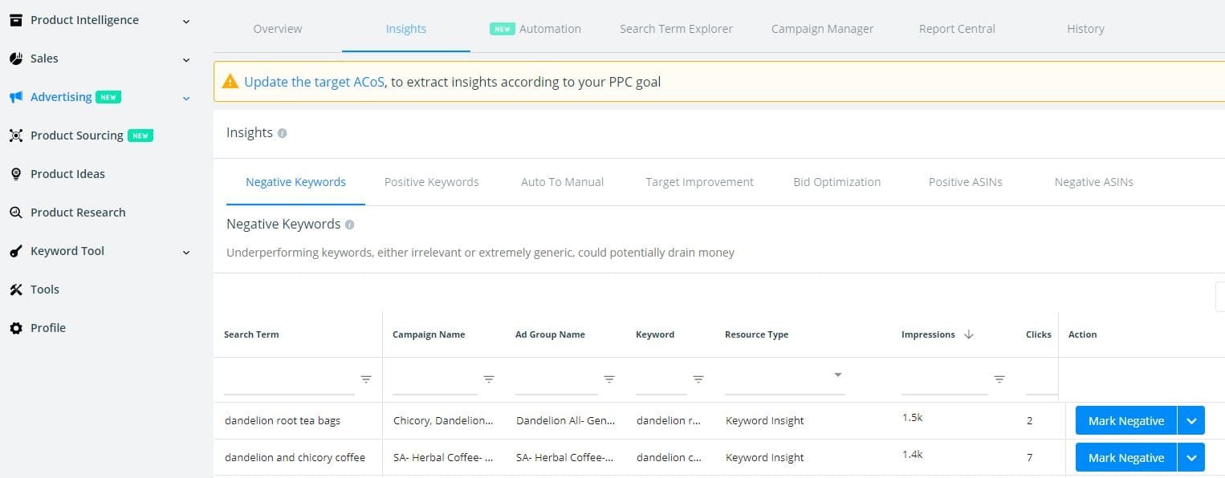Select the Product Sourcing icon
1225x478 pixels.
point(16,136)
